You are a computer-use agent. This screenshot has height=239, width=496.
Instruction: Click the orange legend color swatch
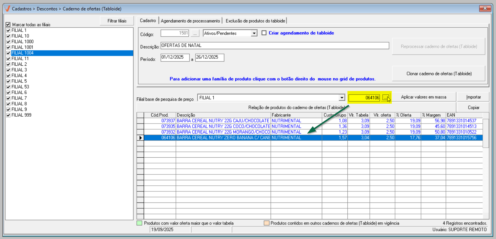266,223
